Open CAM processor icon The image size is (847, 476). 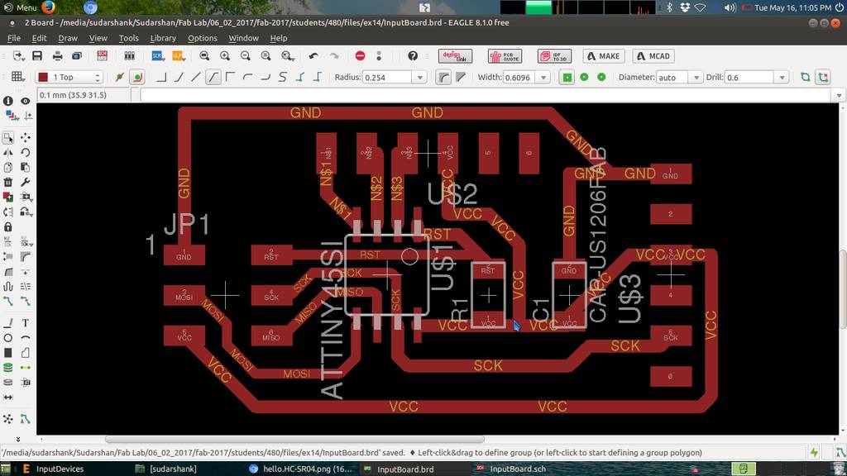click(77, 55)
